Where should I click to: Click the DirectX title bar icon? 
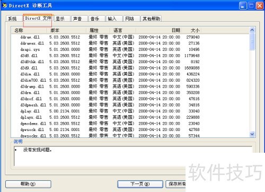pos(5,5)
